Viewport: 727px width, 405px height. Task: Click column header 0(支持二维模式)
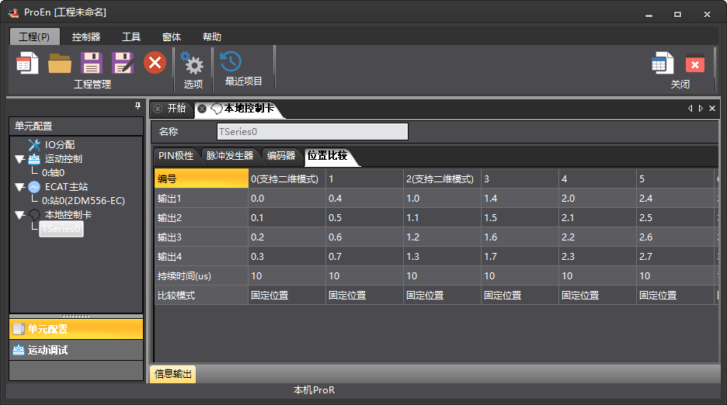coord(287,179)
